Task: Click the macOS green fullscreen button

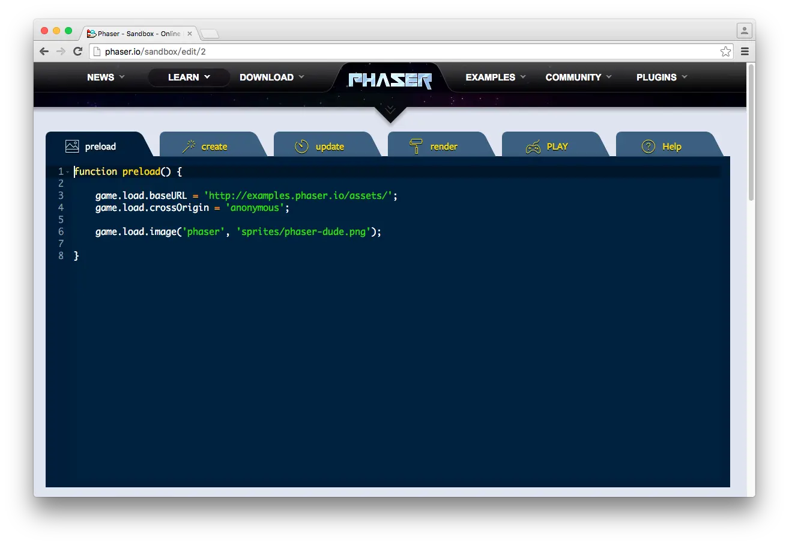Action: [68, 31]
